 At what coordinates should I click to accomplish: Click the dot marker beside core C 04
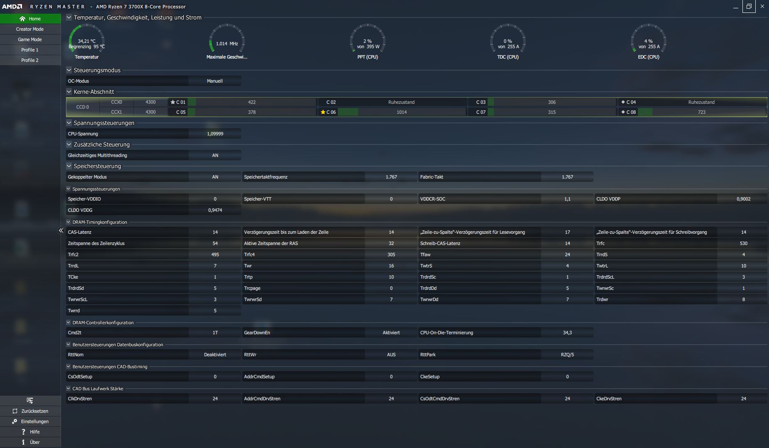623,102
